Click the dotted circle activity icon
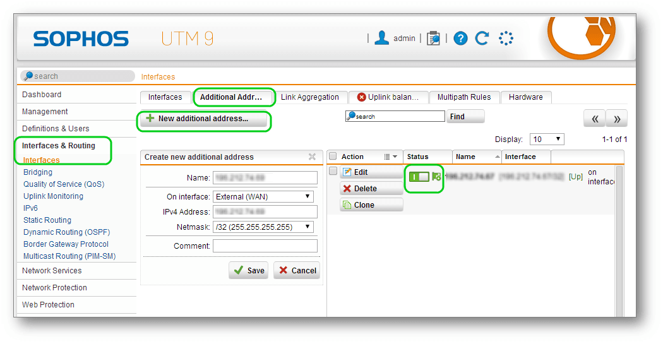 [x=506, y=39]
